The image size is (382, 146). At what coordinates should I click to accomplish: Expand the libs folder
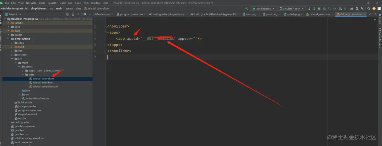[12, 51]
